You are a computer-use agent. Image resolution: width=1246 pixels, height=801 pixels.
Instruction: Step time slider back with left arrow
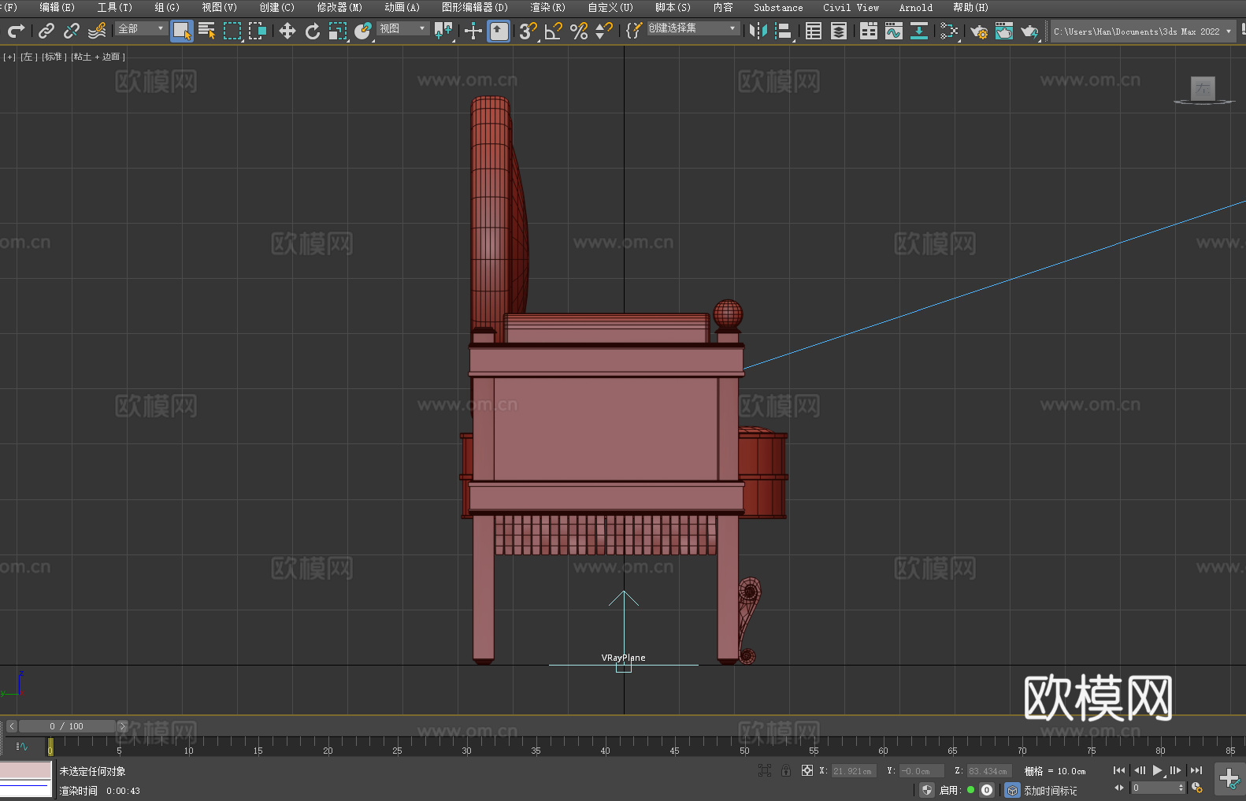(11, 726)
